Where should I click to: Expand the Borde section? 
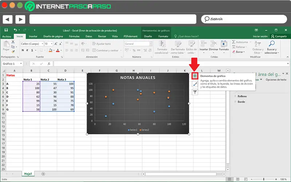tap(235, 102)
